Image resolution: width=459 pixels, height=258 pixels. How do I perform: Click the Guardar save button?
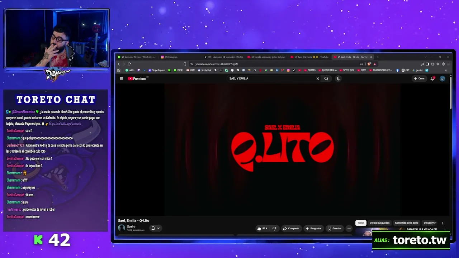pyautogui.click(x=335, y=228)
